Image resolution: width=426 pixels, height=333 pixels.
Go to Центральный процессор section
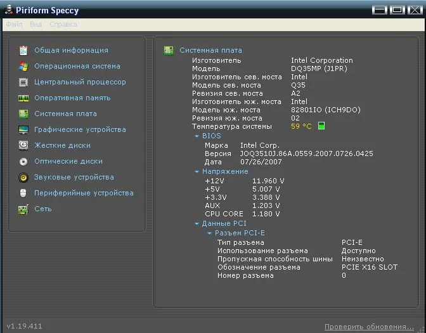pos(80,82)
